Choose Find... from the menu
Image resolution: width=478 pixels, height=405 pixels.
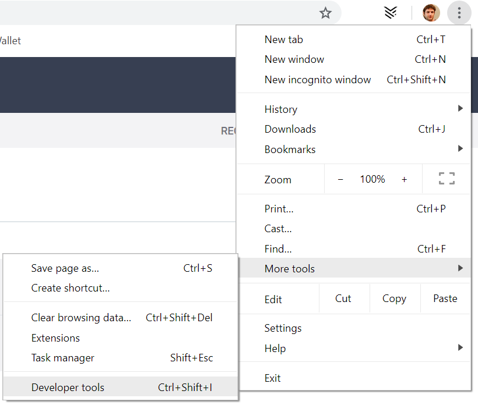pyautogui.click(x=354, y=249)
